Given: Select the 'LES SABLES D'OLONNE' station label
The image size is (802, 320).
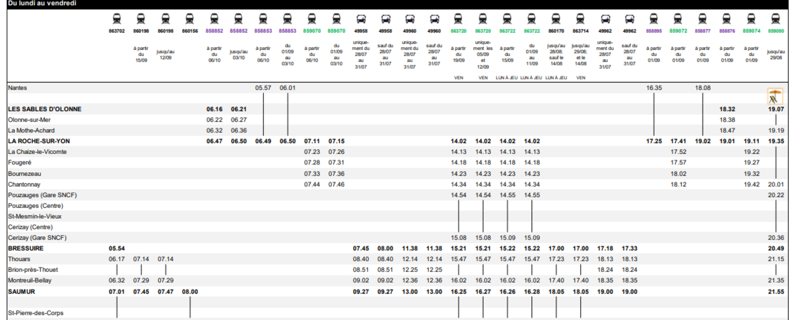Looking at the screenshot, I should (45, 109).
